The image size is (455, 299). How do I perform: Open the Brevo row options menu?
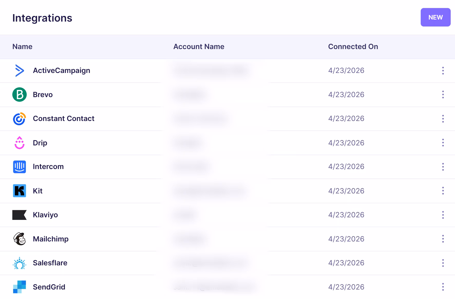pos(443,95)
